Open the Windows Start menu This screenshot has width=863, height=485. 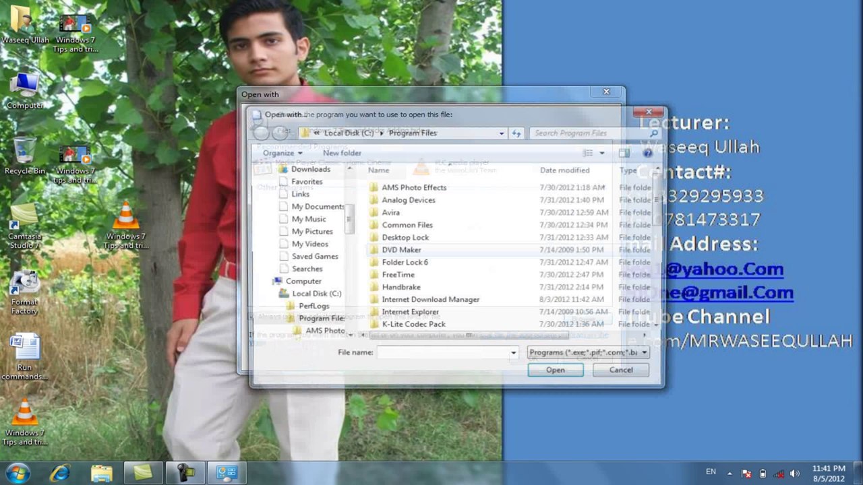coord(18,473)
